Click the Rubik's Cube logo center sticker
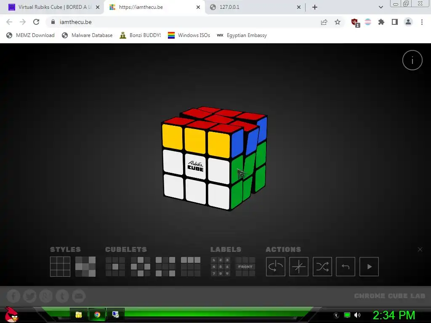The image size is (431, 323). 195,166
